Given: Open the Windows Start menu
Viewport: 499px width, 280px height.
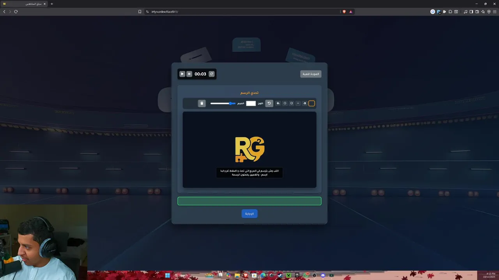Looking at the screenshot, I should coord(167,275).
